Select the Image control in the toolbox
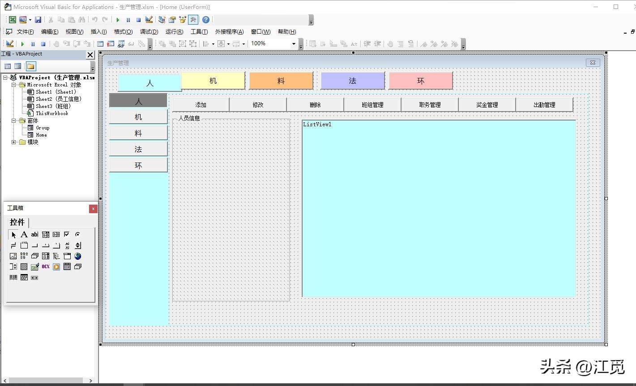Screen dimensions: 636x386 (13, 256)
